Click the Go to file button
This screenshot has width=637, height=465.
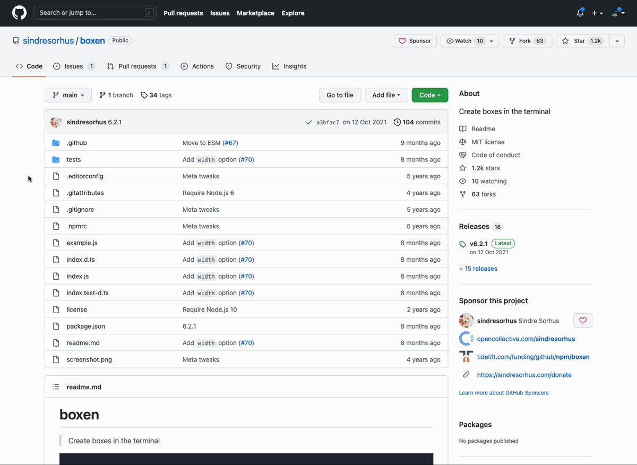click(340, 95)
